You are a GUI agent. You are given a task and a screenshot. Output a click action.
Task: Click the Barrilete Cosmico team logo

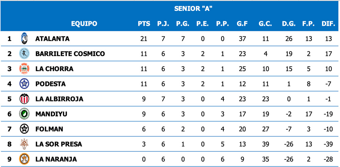24,54
